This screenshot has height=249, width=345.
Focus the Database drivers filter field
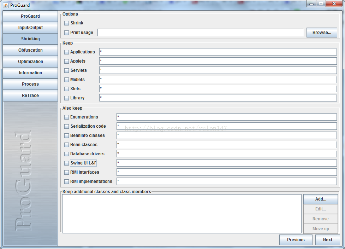click(x=227, y=154)
